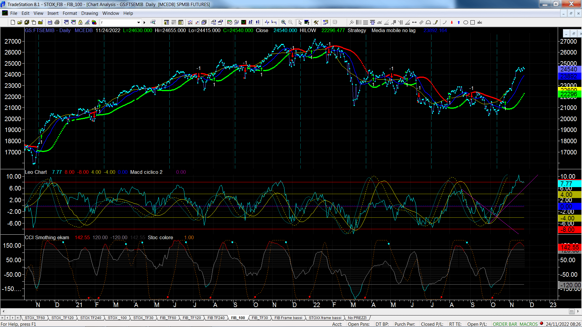Click the compress bar spacing icon
The image size is (582, 327).
267,22
